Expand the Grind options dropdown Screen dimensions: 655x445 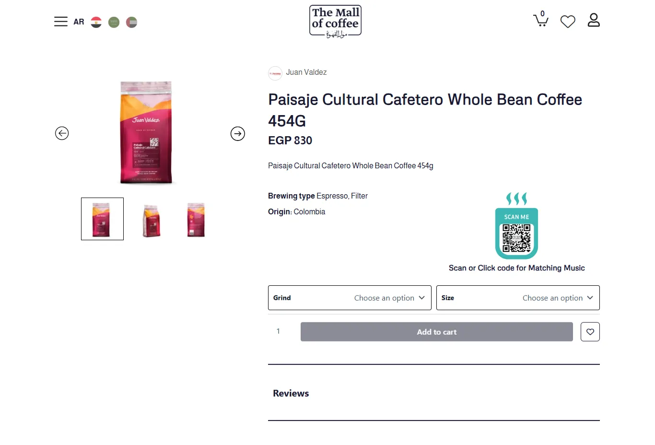350,298
